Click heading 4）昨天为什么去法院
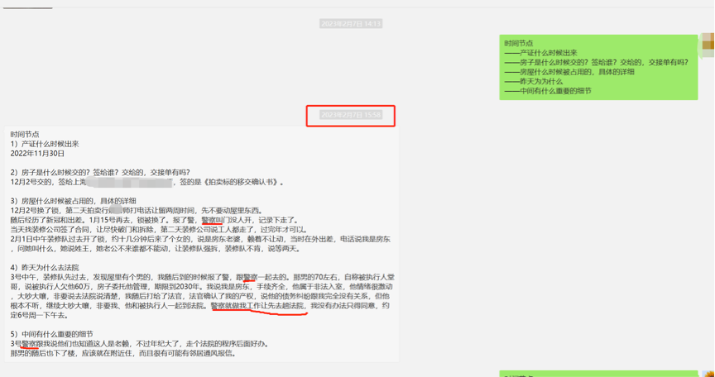Screen dimensions: 715x377 pyautogui.click(x=45, y=268)
